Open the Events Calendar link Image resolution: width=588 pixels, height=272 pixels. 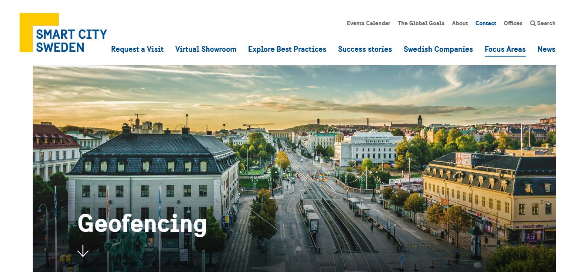(368, 24)
